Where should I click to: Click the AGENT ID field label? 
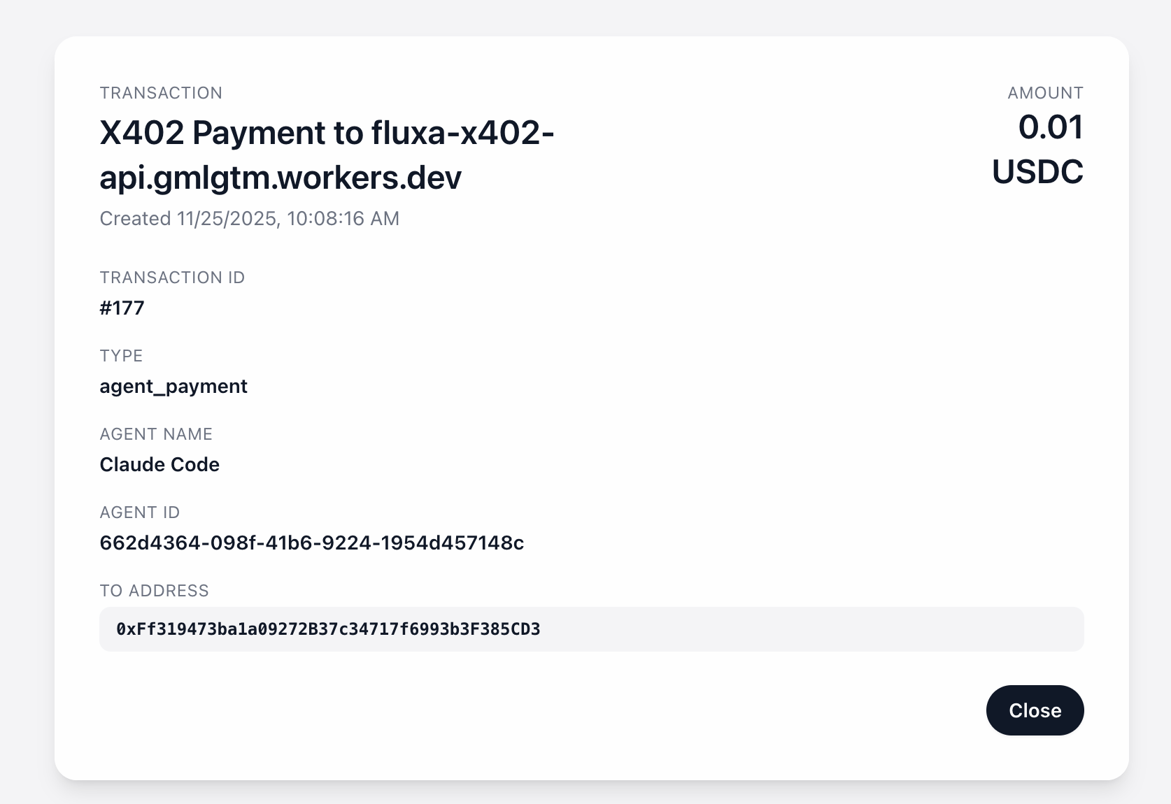140,512
